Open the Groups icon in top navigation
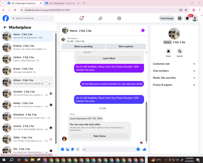The height and width of the screenshot is (163, 203). pyautogui.click(x=119, y=18)
